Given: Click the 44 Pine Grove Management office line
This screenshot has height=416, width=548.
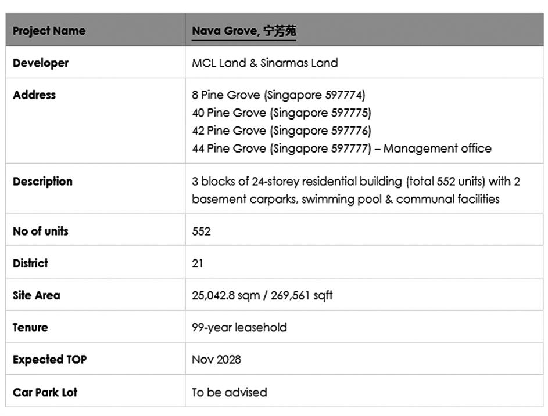Looking at the screenshot, I should click(341, 149).
